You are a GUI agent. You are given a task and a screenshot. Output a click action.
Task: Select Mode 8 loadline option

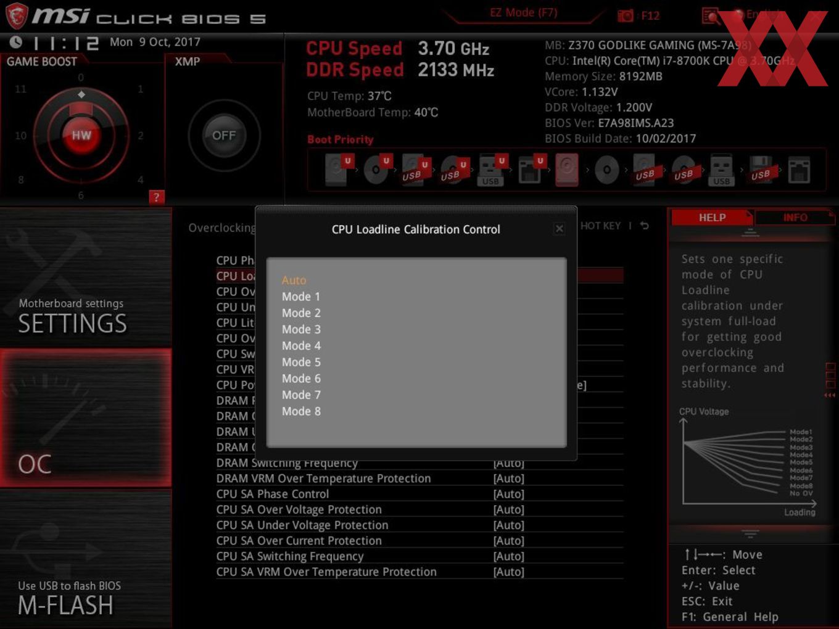pos(301,411)
